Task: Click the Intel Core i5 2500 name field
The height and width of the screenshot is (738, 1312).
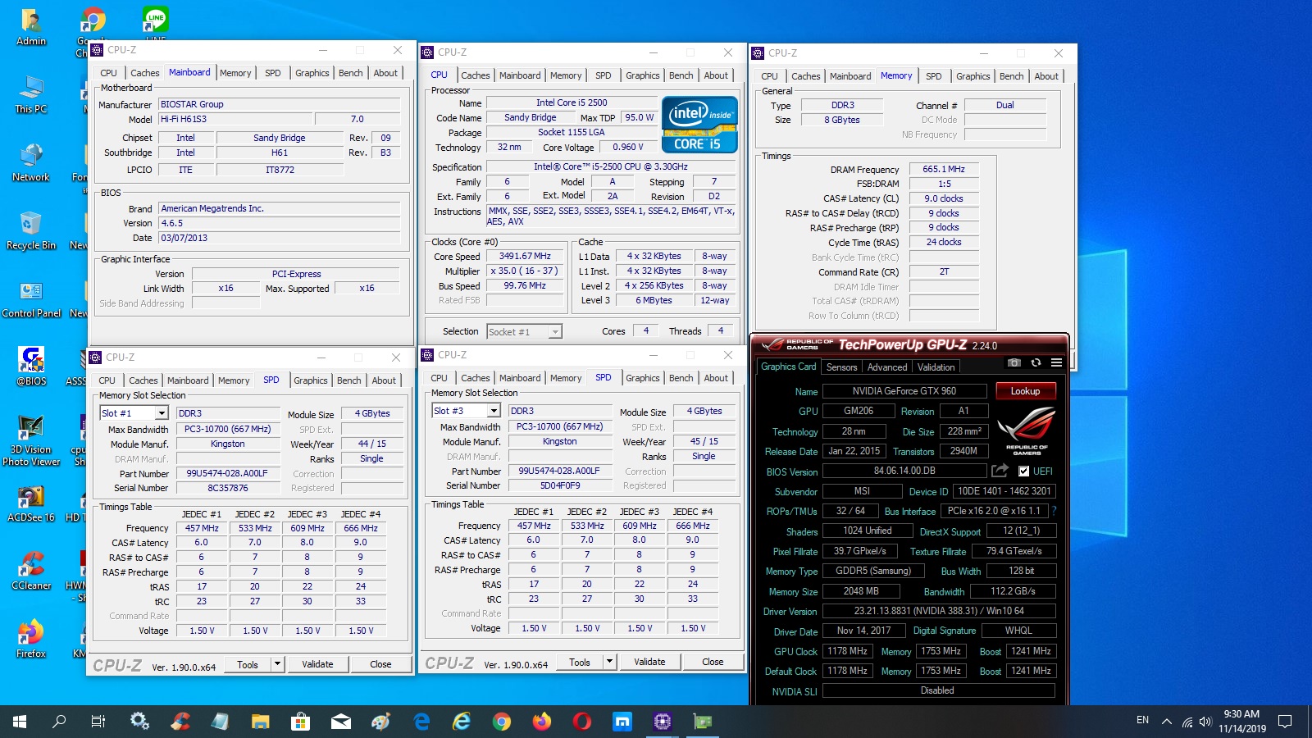Action: click(572, 103)
